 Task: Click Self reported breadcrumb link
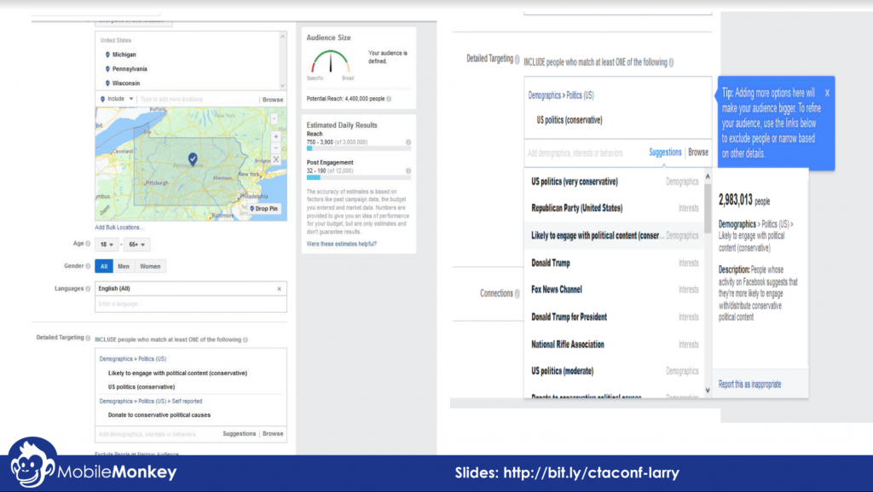coord(187,402)
